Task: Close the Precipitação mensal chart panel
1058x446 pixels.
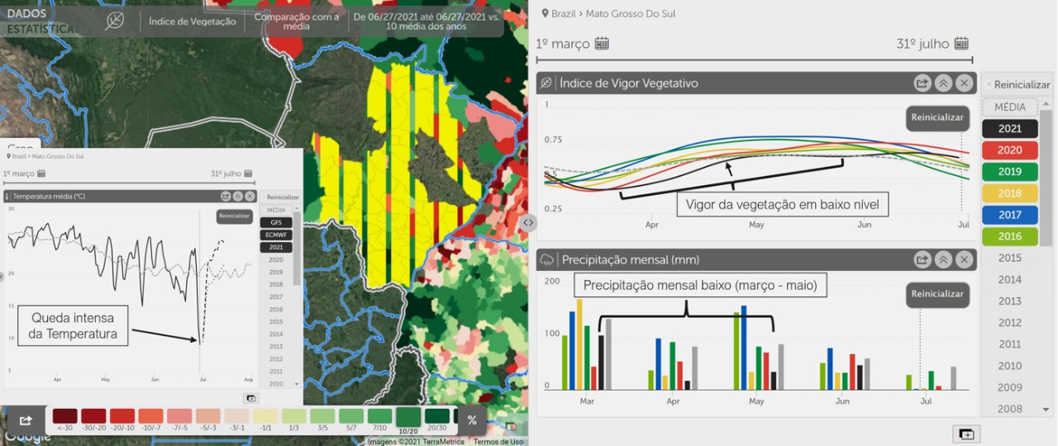Action: [x=964, y=260]
